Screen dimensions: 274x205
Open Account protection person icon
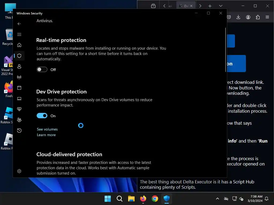point(19,66)
